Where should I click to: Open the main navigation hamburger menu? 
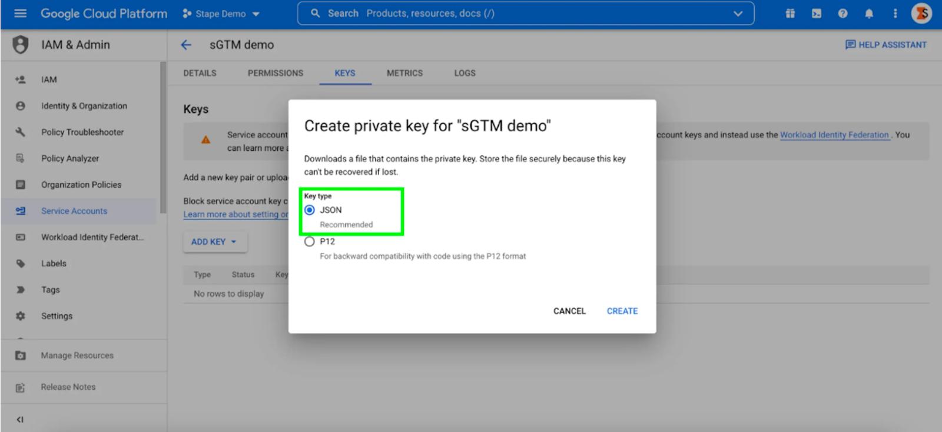20,13
